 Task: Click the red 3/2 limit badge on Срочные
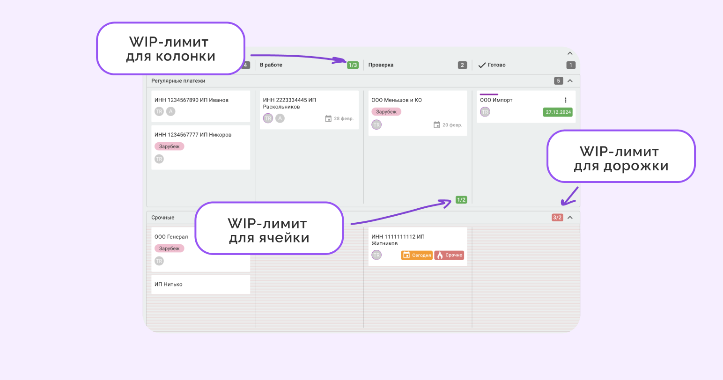[557, 217]
